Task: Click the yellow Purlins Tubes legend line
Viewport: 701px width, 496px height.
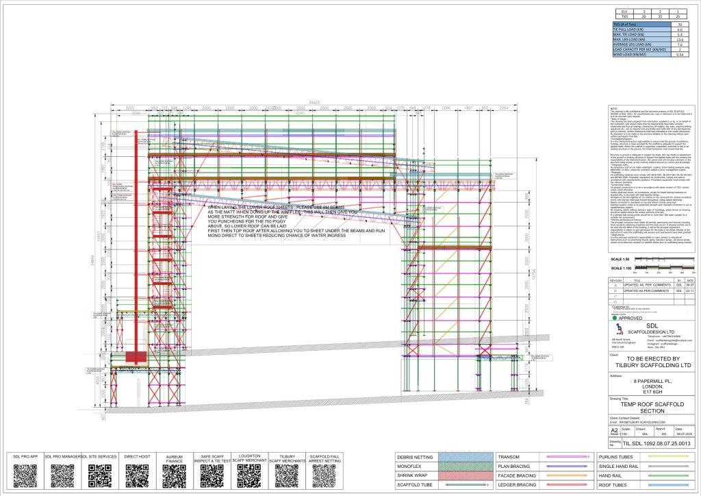Action: click(668, 457)
